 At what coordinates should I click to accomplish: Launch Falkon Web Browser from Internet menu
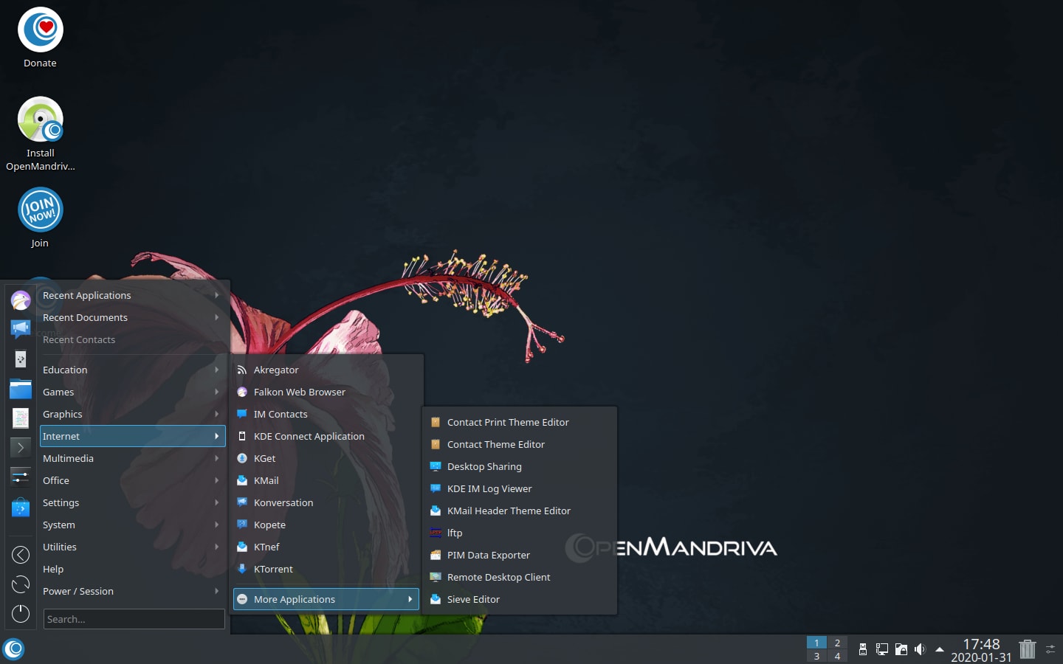(299, 392)
